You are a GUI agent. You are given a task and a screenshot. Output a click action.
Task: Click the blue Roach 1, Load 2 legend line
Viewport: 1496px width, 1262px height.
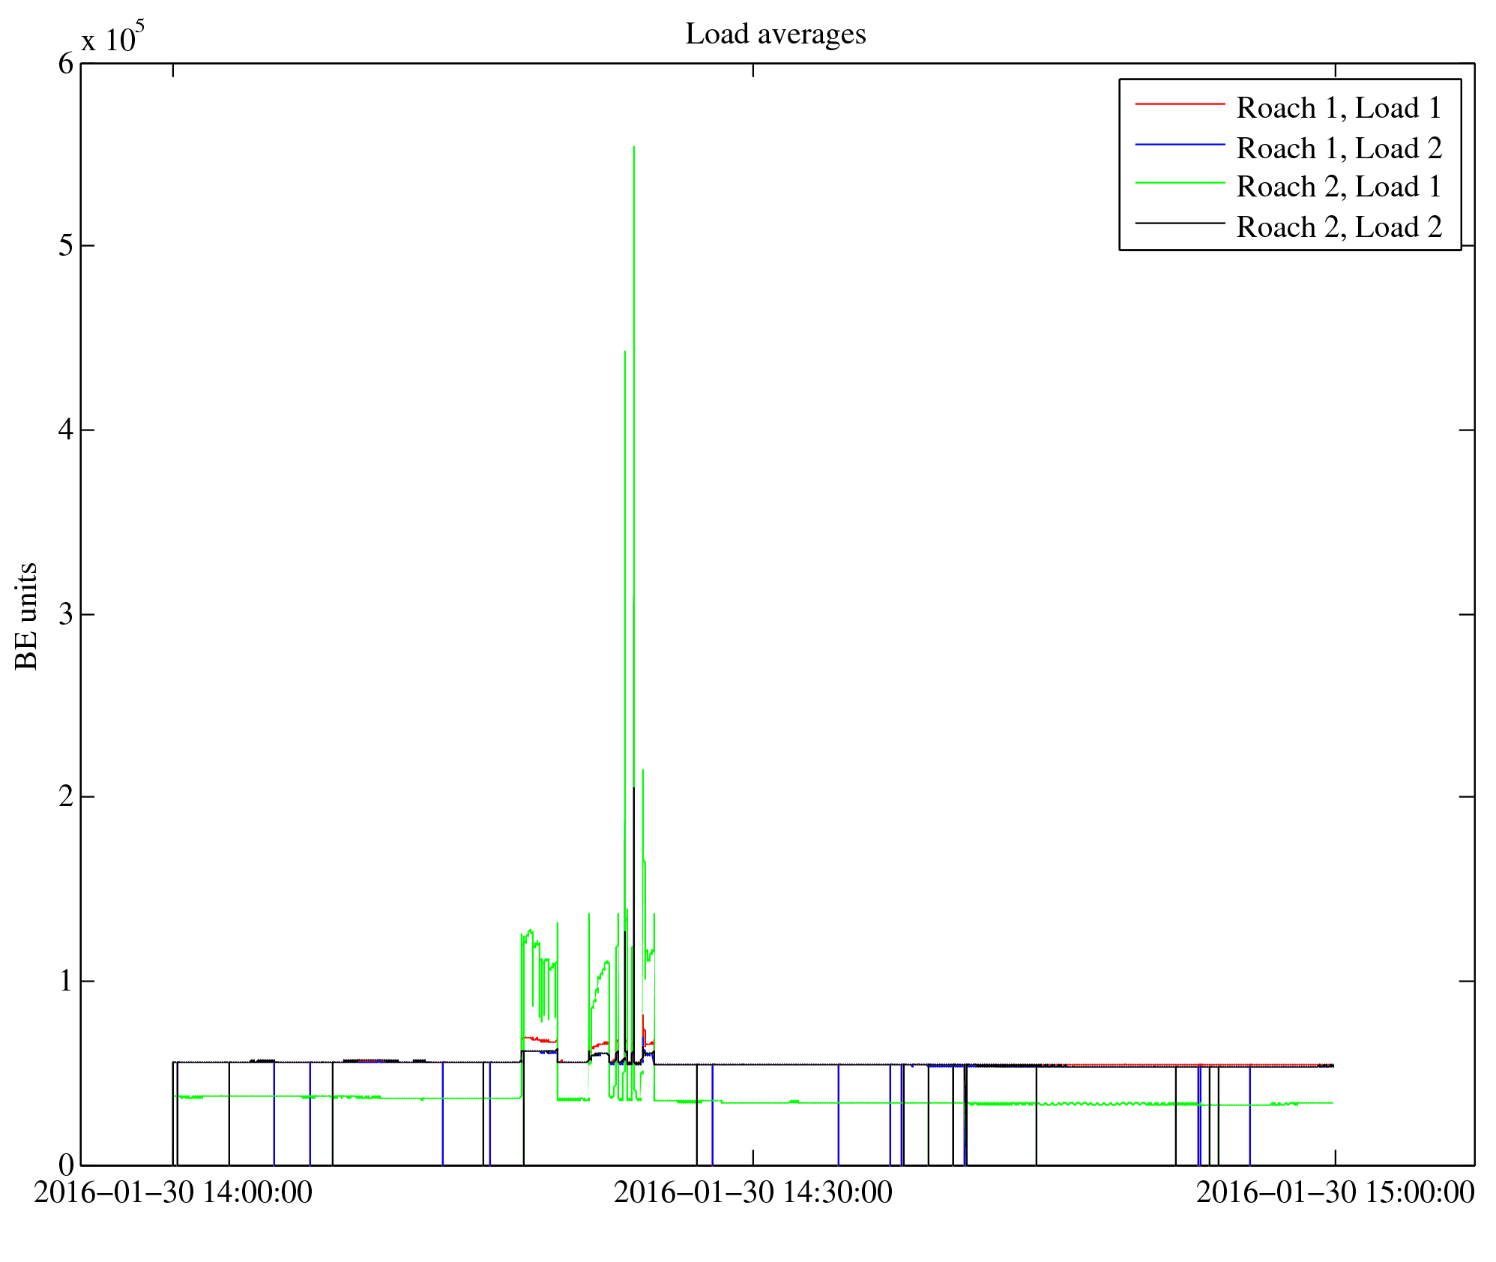pyautogui.click(x=1179, y=144)
